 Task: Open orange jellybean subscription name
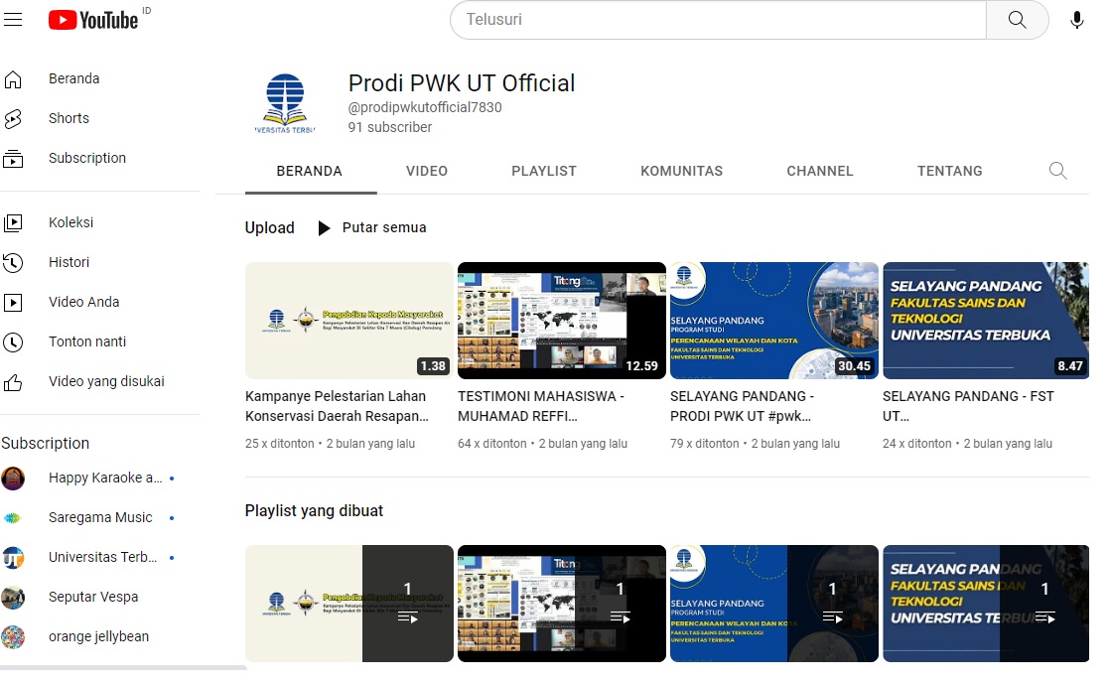(x=98, y=636)
